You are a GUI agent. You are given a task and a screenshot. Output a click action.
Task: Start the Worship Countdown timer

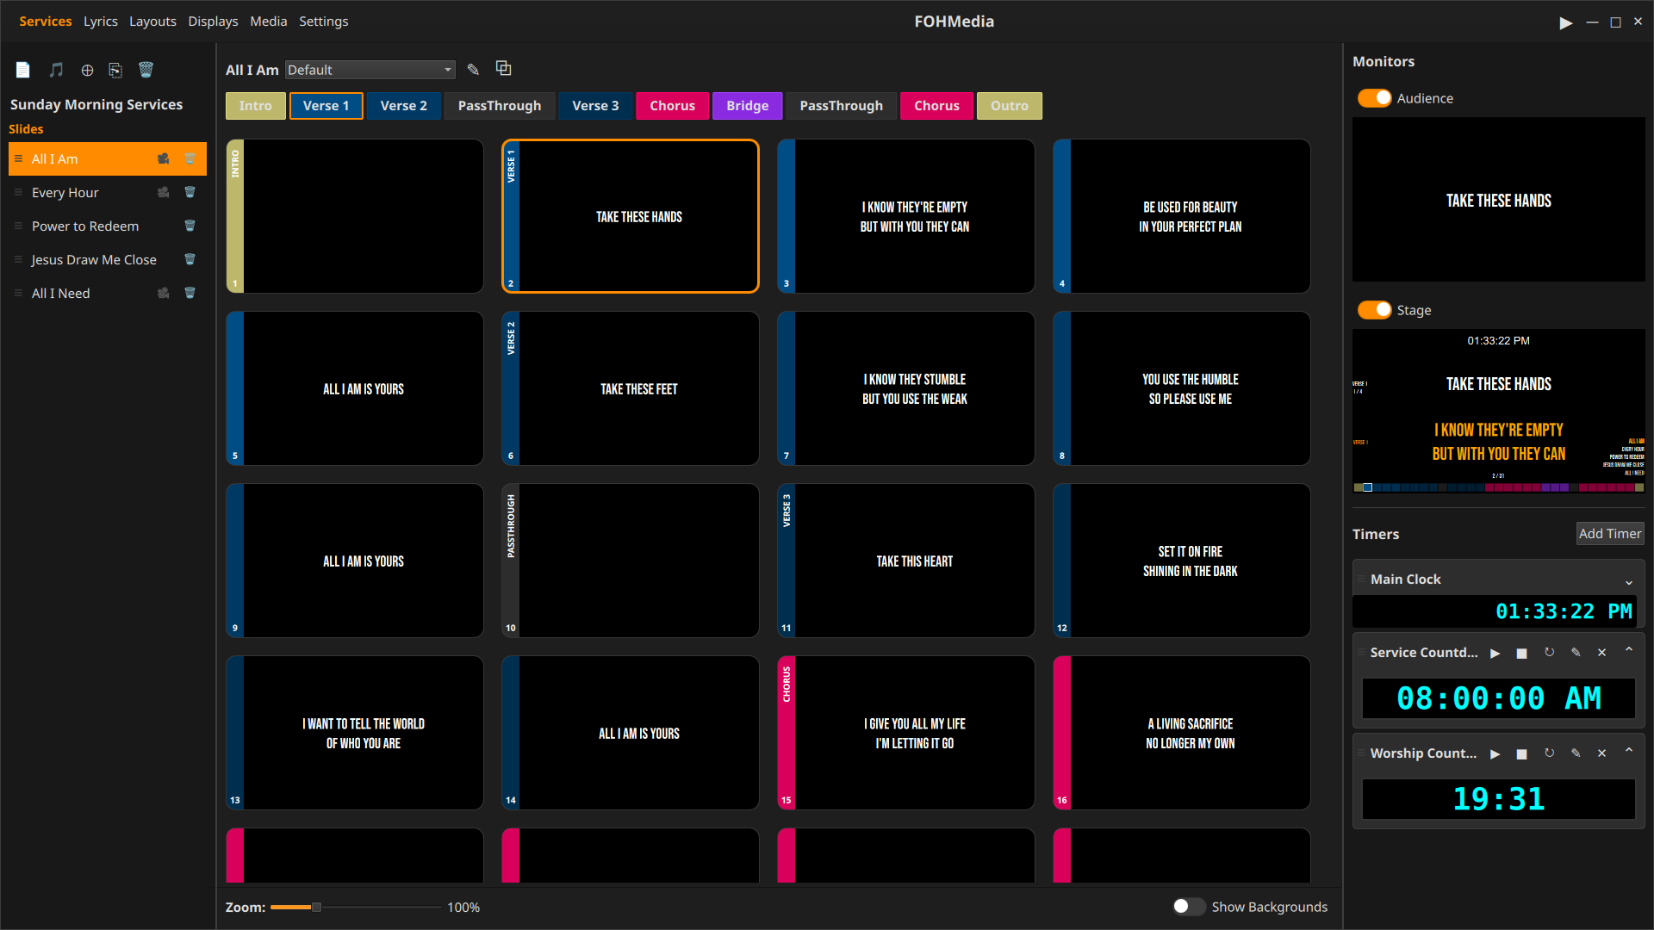(x=1495, y=754)
